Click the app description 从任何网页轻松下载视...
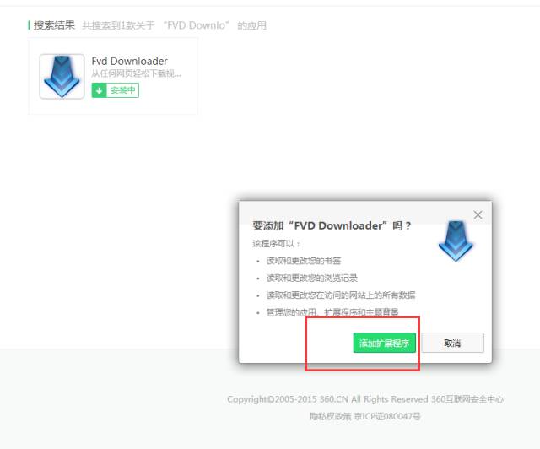This screenshot has height=449, width=540. [x=136, y=73]
